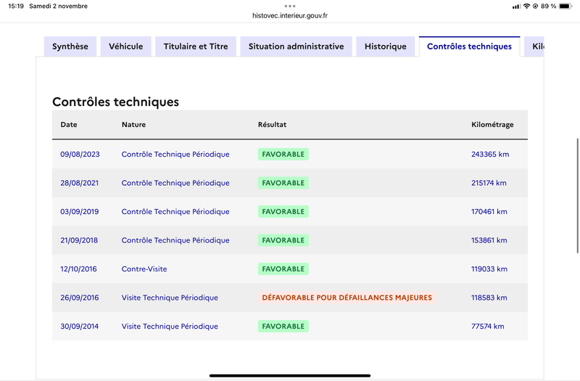Switch to the Véhicule tab
This screenshot has height=381, width=580.
(125, 46)
